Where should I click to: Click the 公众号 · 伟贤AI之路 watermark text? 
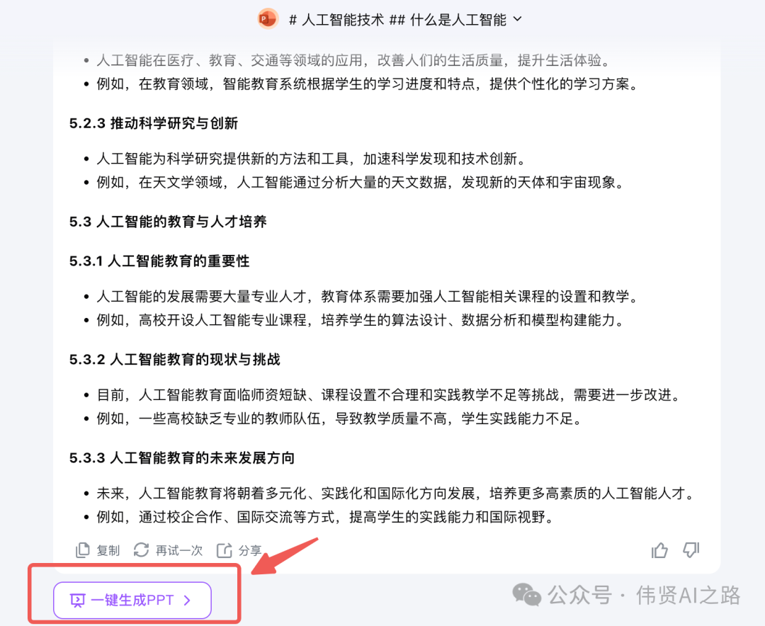coord(643,596)
